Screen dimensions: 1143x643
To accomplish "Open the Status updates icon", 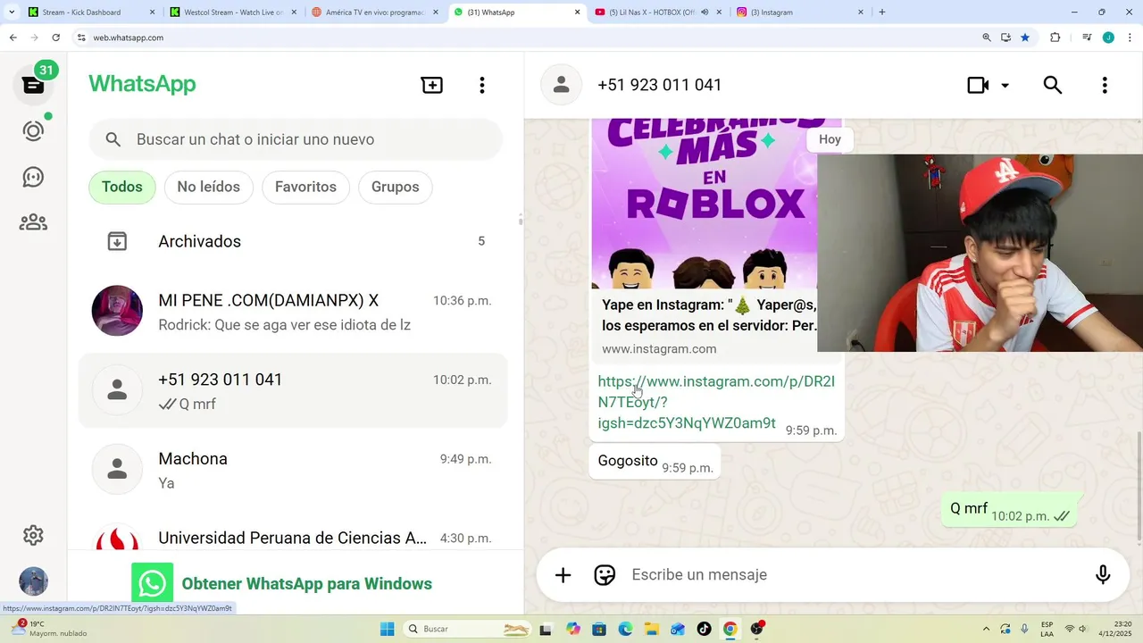I will (x=33, y=131).
